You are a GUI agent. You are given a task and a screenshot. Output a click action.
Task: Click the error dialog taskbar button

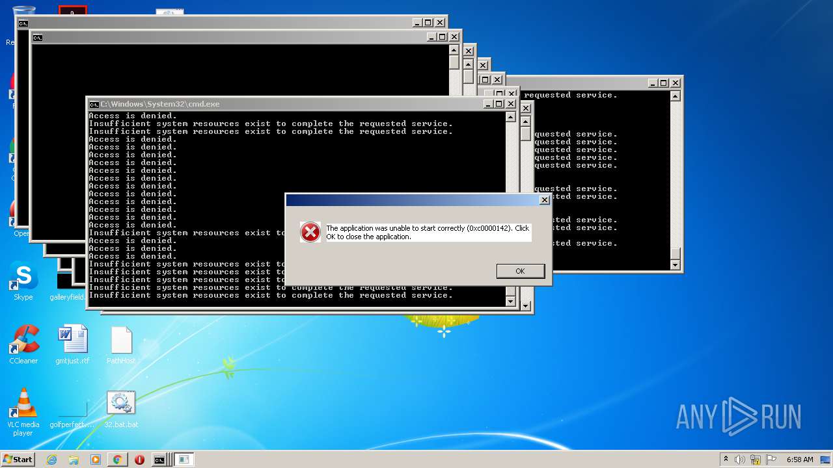185,460
